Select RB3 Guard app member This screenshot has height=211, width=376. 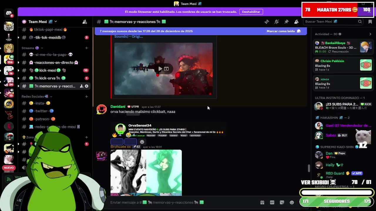tap(343, 175)
